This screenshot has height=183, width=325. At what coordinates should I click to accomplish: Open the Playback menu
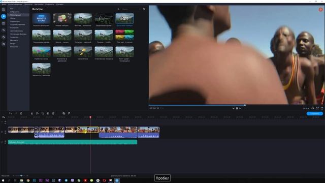[x=28, y=5]
